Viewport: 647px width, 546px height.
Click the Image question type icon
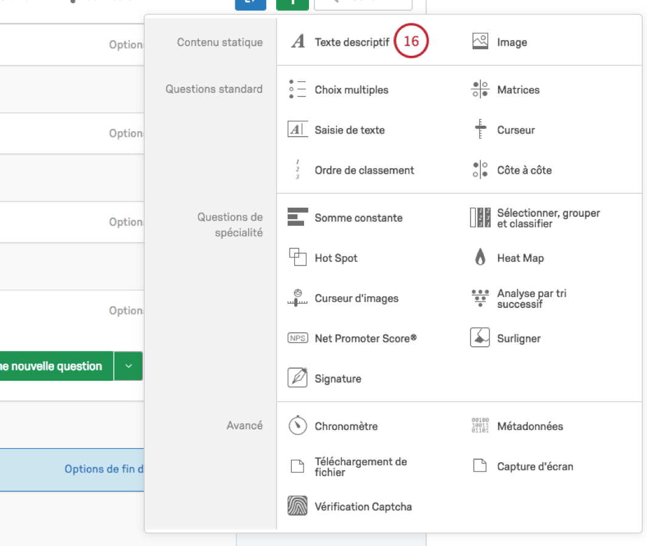pos(480,42)
